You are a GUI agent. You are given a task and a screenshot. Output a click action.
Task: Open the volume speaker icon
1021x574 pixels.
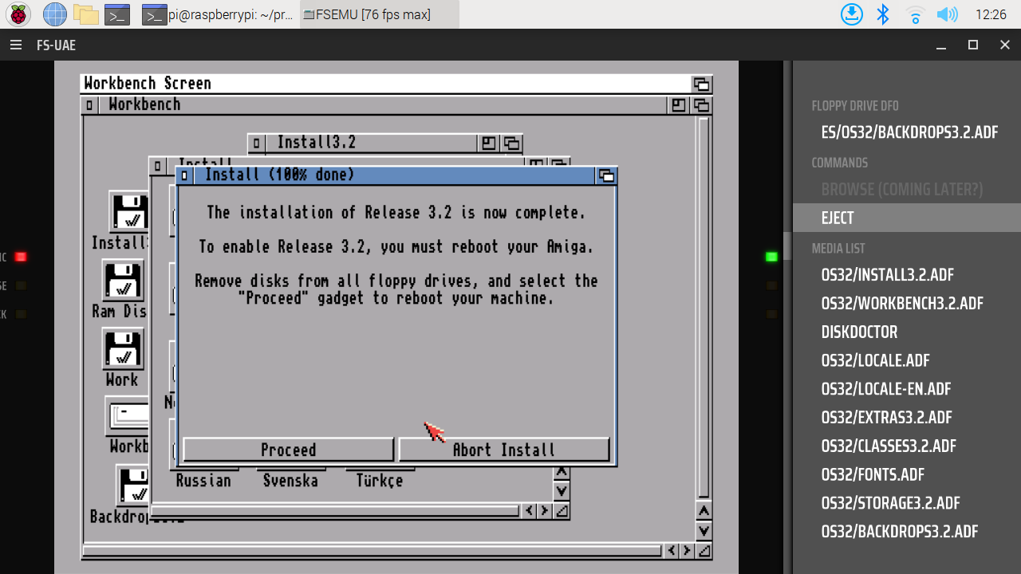click(947, 14)
